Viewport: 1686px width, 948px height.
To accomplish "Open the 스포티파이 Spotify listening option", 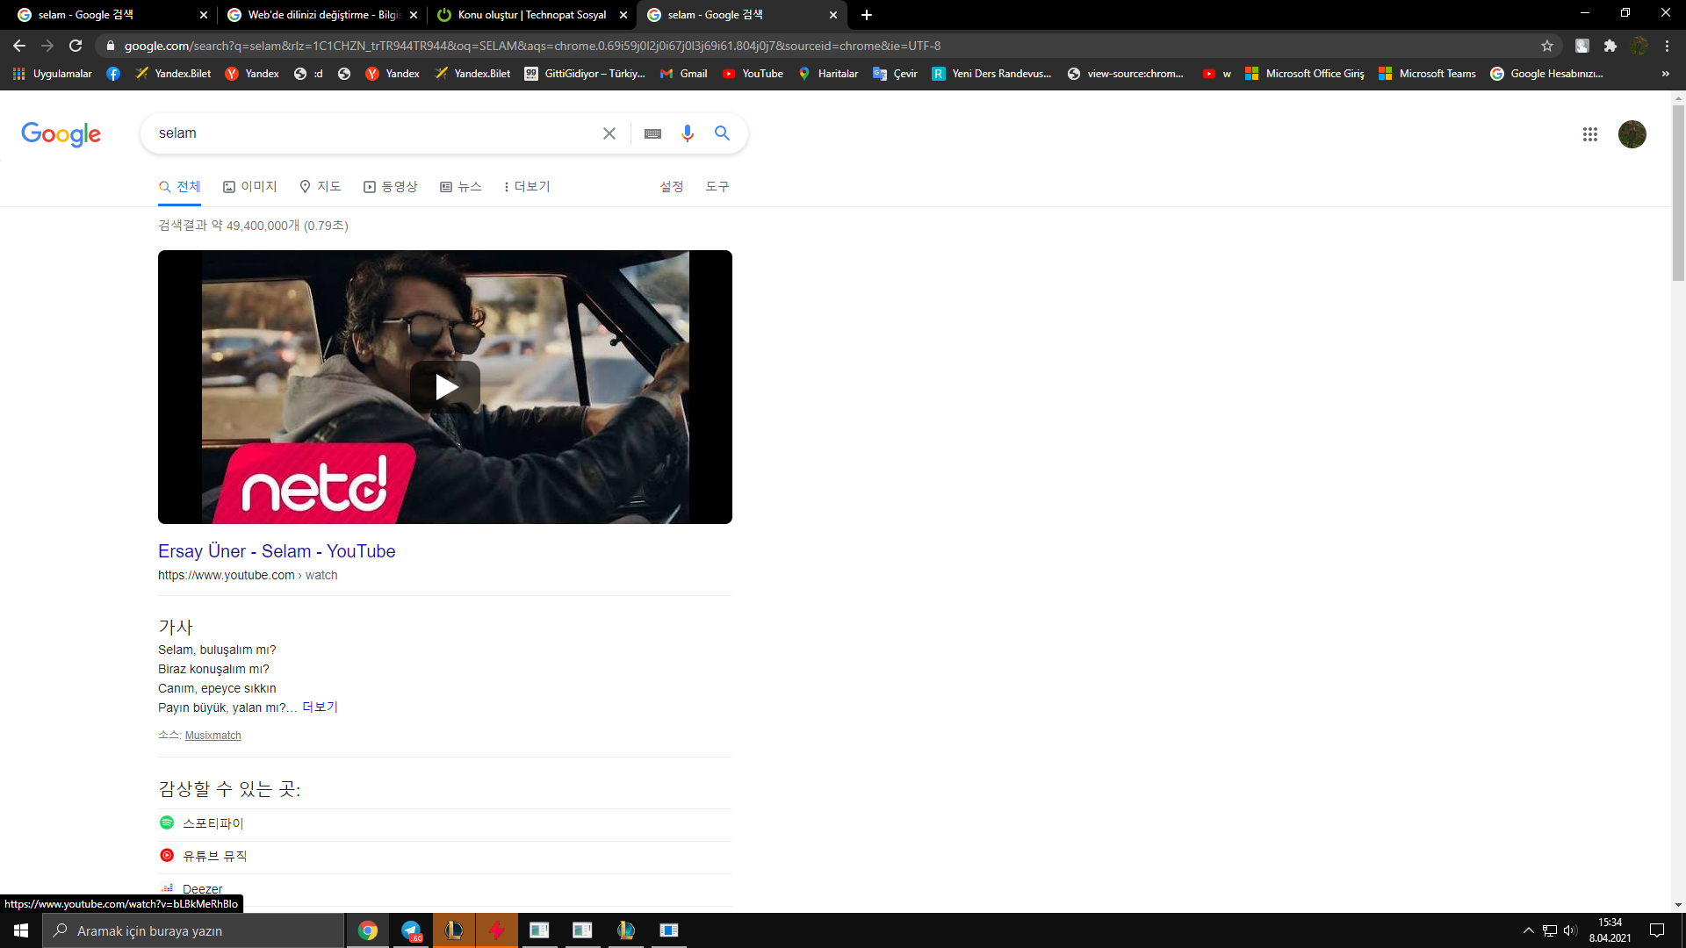I will pyautogui.click(x=213, y=823).
